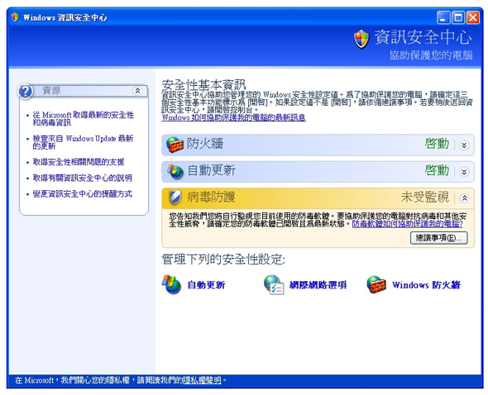488x395 pixels.
Task: Open the privacy statement link in the footer
Action: coord(203,380)
